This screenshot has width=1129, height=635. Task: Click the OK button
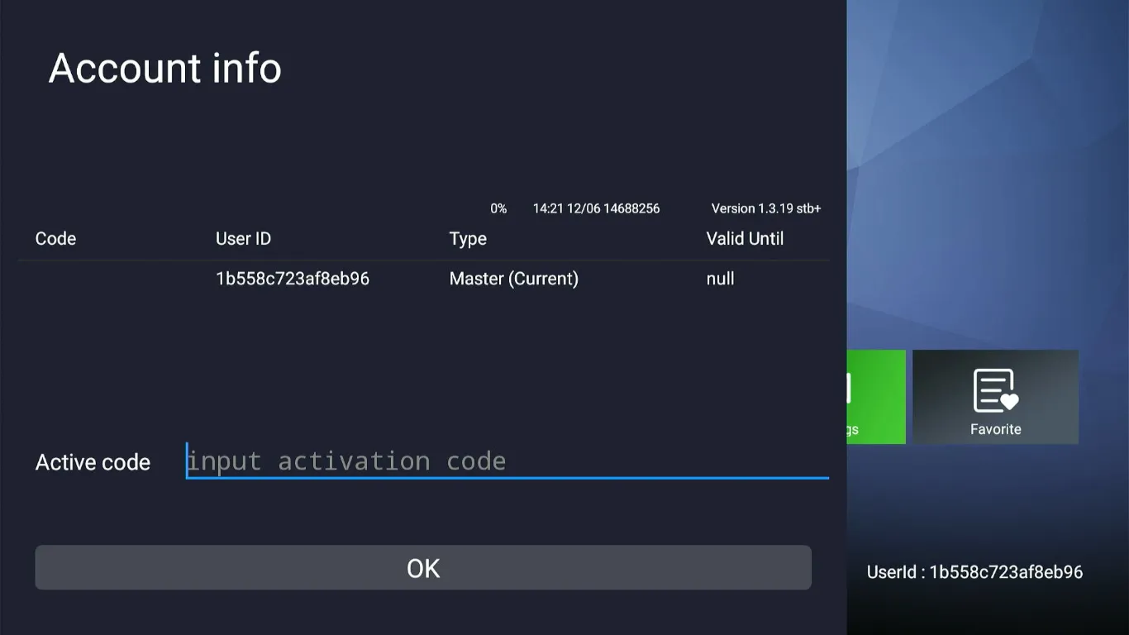(423, 567)
